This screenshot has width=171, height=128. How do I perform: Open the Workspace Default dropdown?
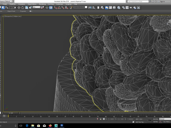6,1
